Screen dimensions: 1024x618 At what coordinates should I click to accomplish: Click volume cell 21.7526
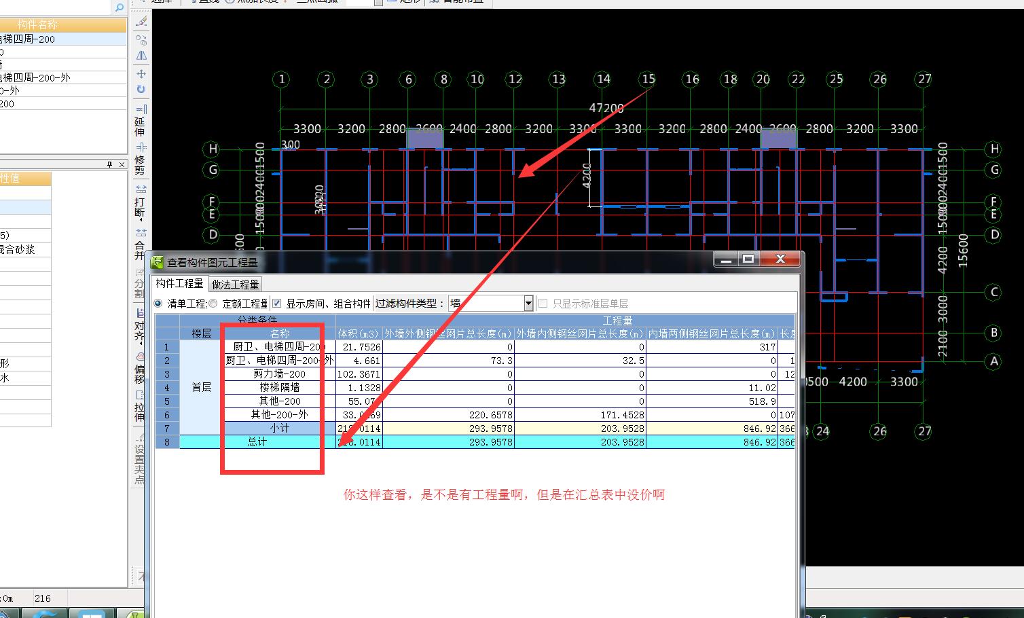pyautogui.click(x=359, y=347)
